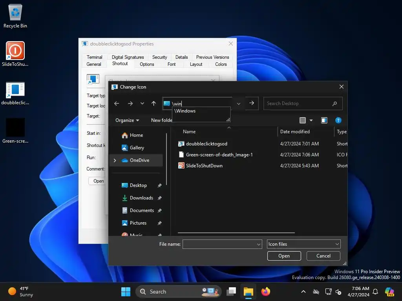Expand the OneDrive tree node
This screenshot has width=402, height=301.
[115, 160]
